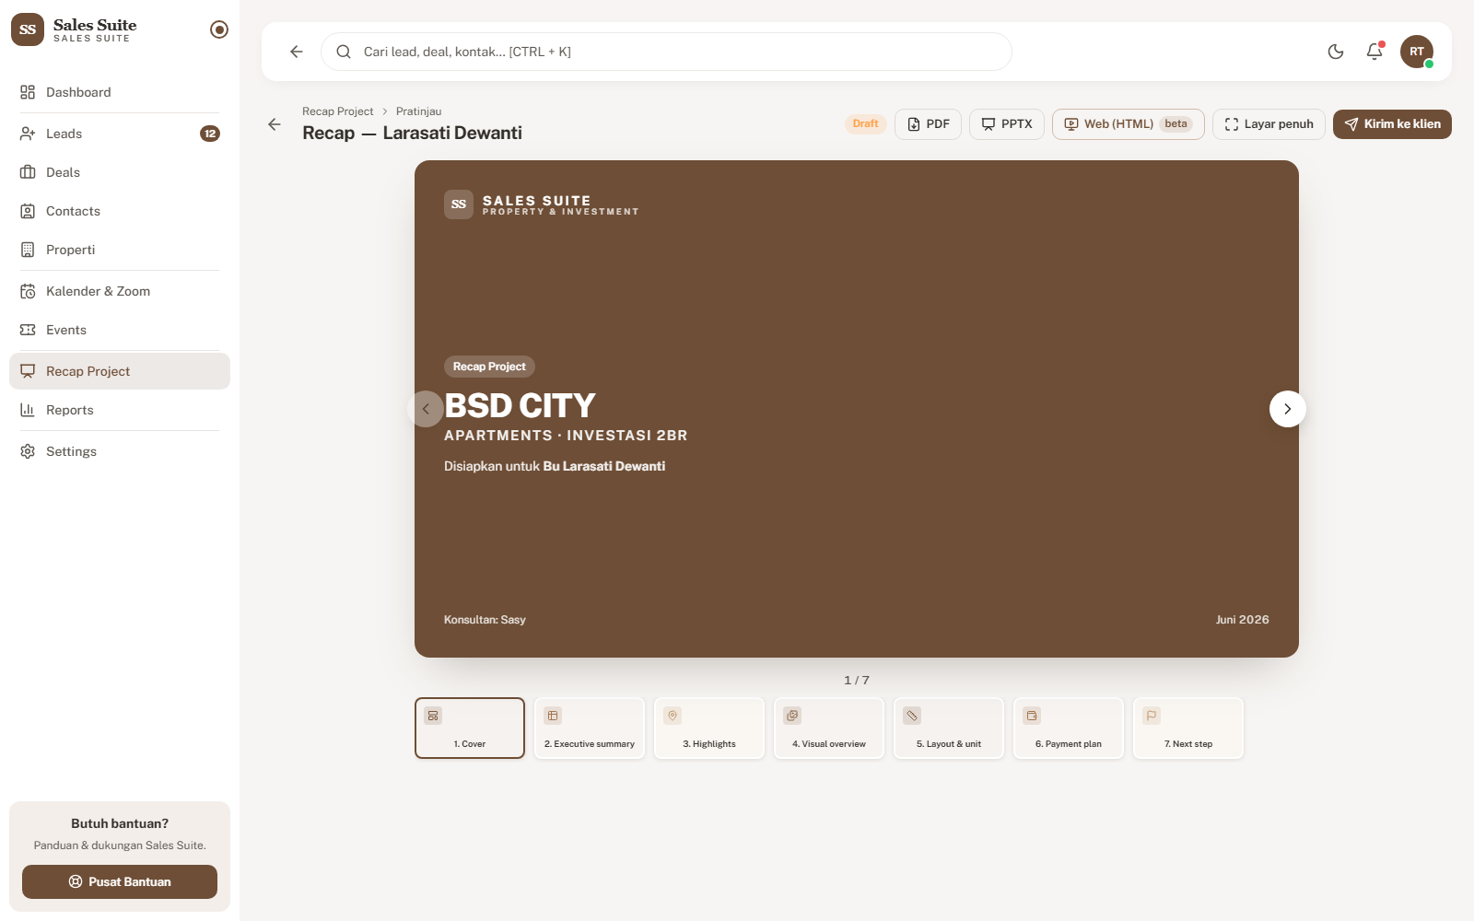The height and width of the screenshot is (921, 1474).
Task: Click the Events ticket icon
Action: click(28, 330)
